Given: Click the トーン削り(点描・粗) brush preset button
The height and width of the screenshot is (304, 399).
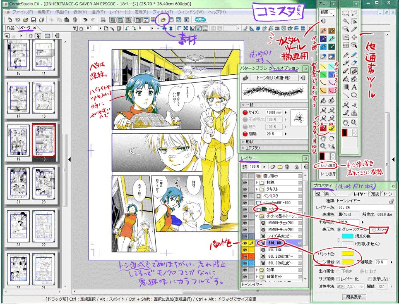Looking at the screenshot, I should 274,78.
